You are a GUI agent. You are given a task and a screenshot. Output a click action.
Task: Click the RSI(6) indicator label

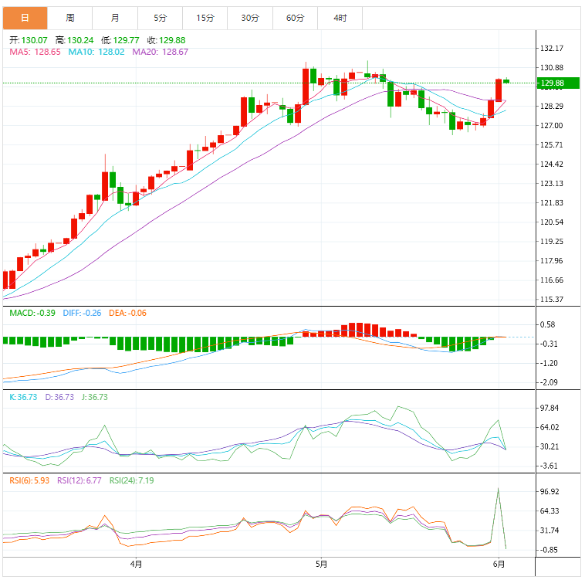tap(29, 480)
